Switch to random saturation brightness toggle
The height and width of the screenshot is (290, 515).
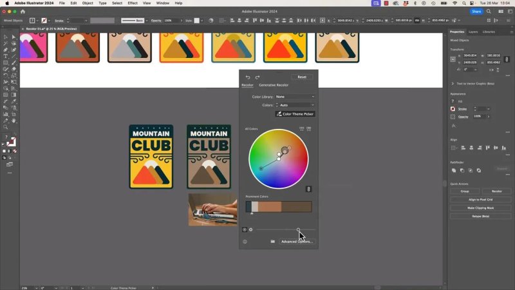[x=309, y=129]
